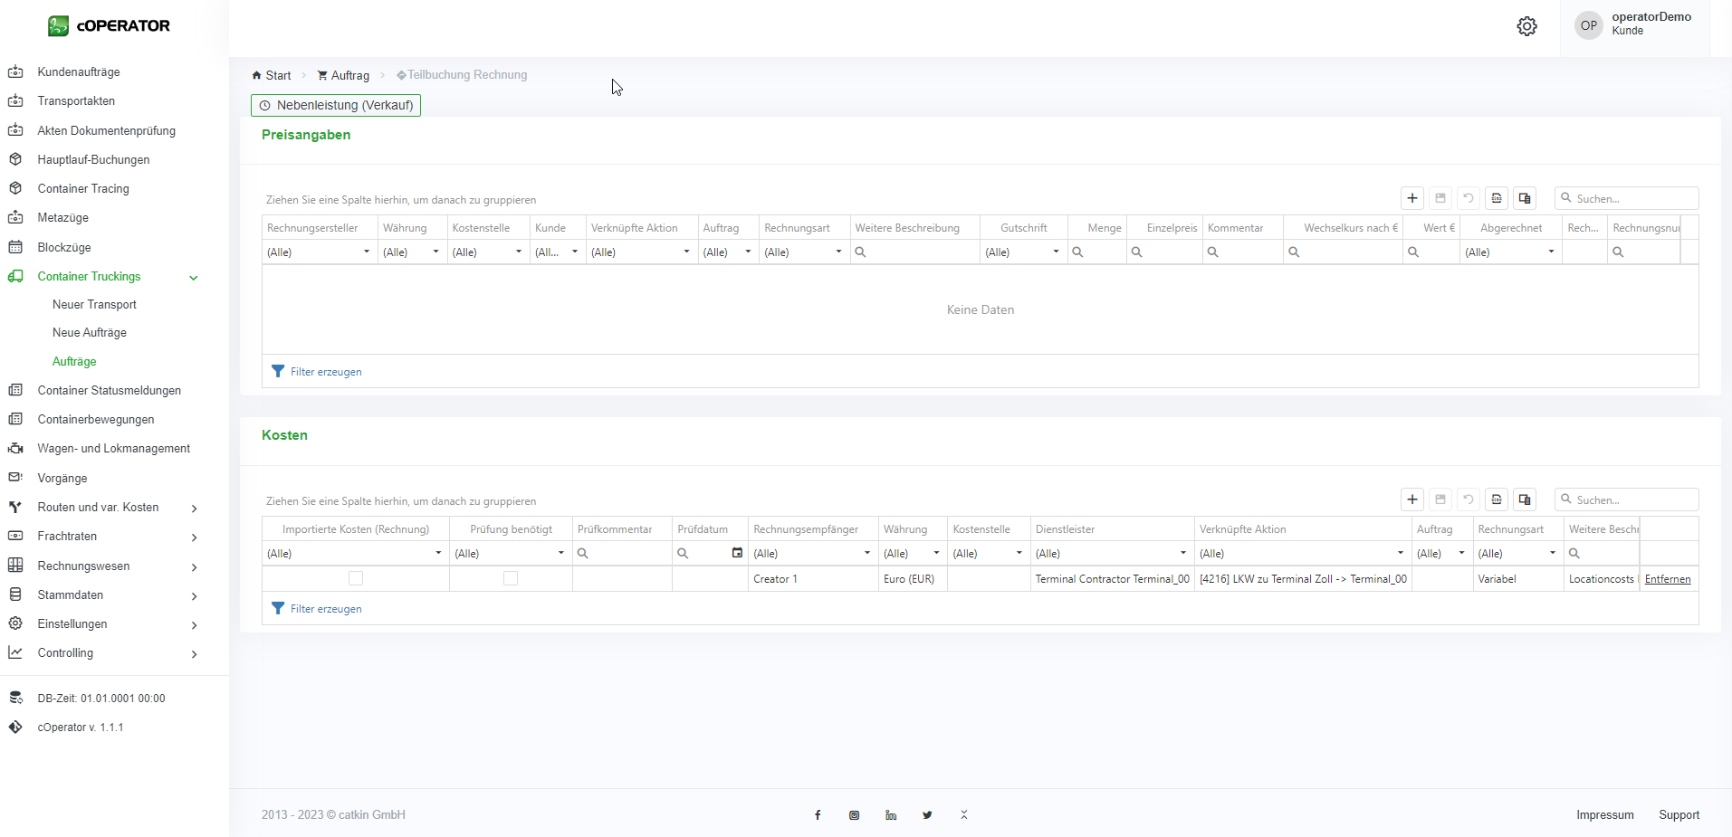Viewport: 1732px width, 837px height.
Task: Collapse the Container Truckings section
Action: (x=193, y=278)
